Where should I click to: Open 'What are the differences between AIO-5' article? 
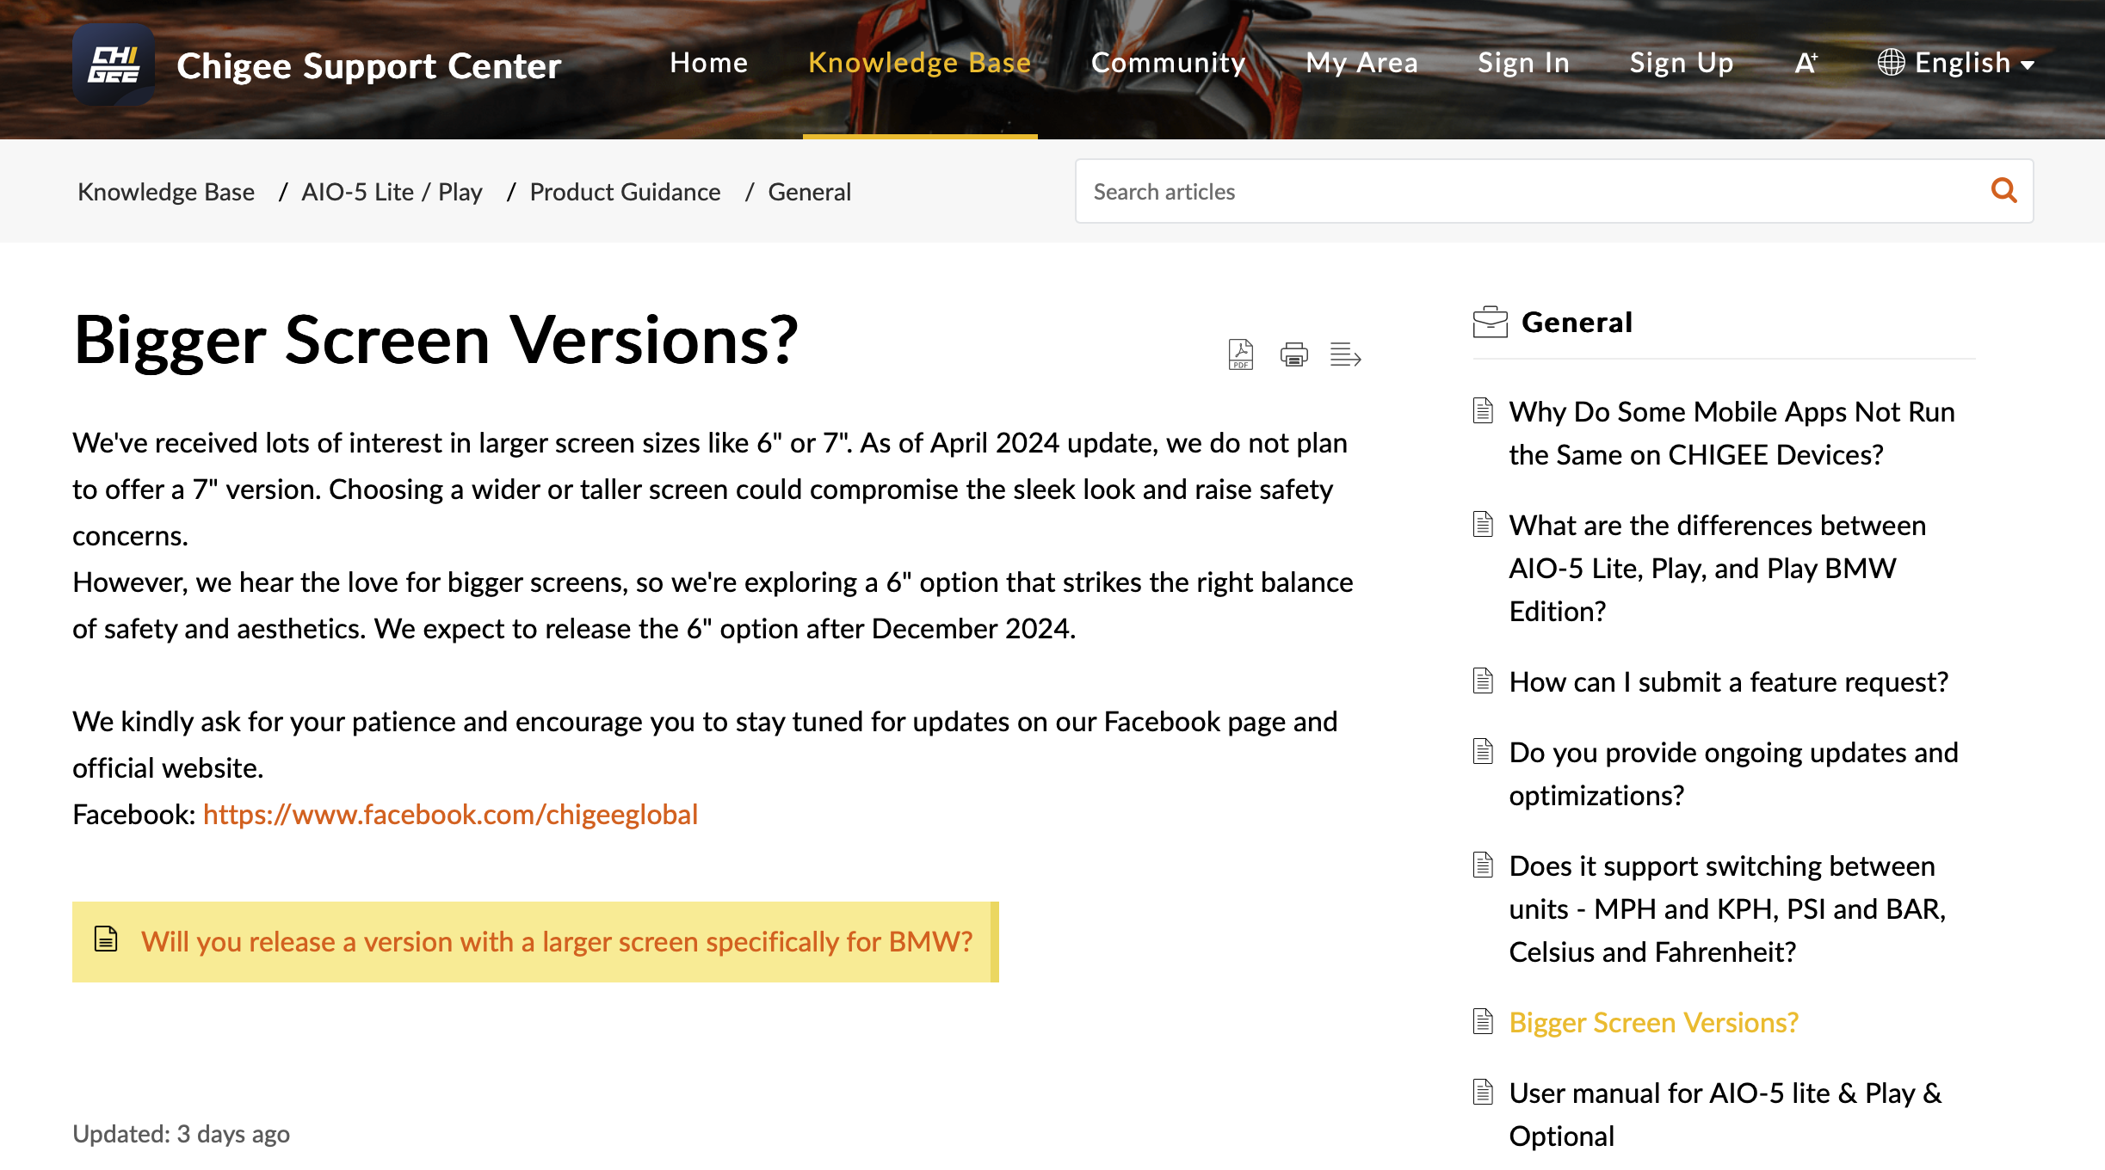[x=1718, y=568]
